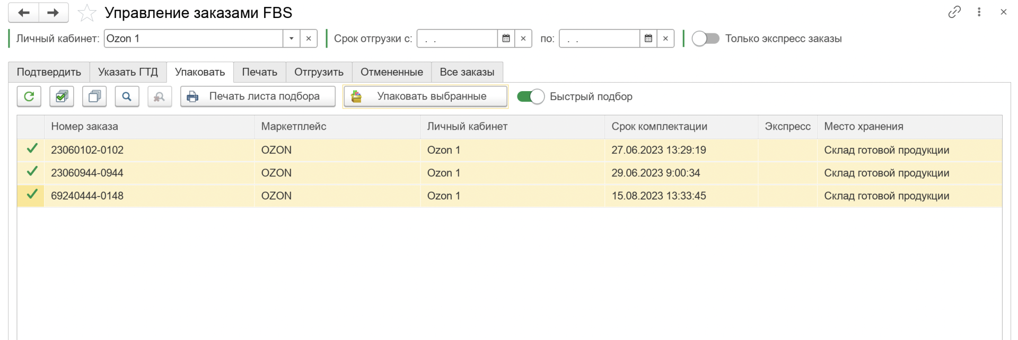
Task: Click 'Печать листа подбора' button
Action: 258,96
